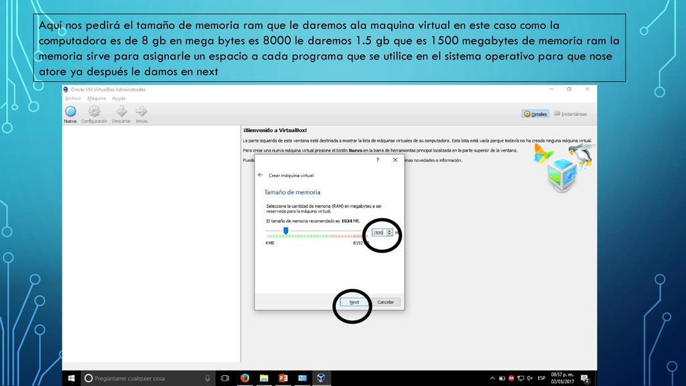Select the Detalles view button
The width and height of the screenshot is (686, 386).
coord(535,114)
